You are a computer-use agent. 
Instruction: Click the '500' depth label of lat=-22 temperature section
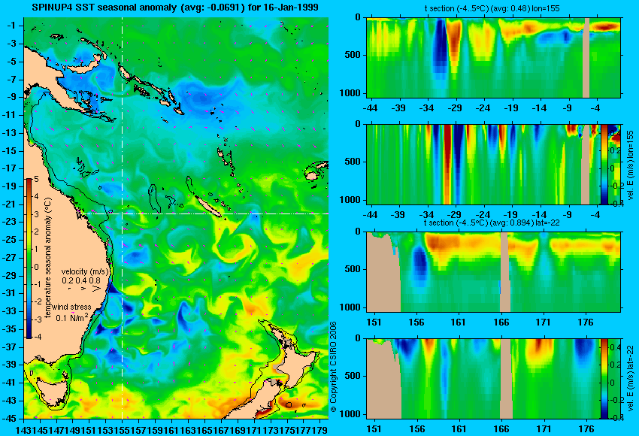[x=353, y=269]
